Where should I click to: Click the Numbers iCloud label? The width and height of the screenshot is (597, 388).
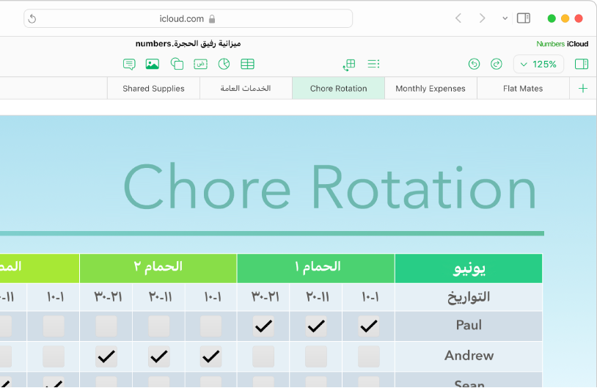coord(563,44)
